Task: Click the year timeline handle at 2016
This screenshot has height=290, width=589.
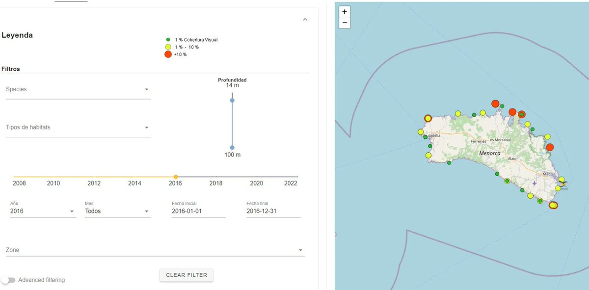Action: tap(176, 177)
